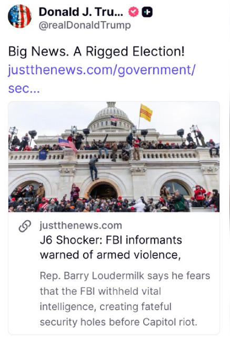Open the flag-painted profile avatar
The height and width of the screenshot is (340, 230).
coord(20,16)
